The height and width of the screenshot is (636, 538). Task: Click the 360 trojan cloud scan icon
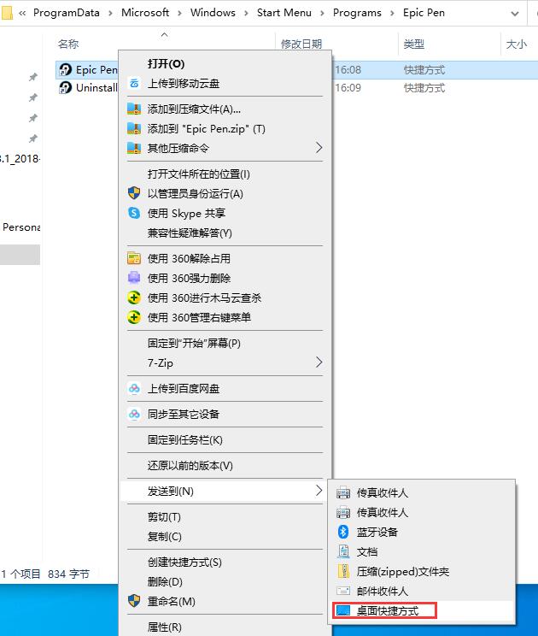134,297
